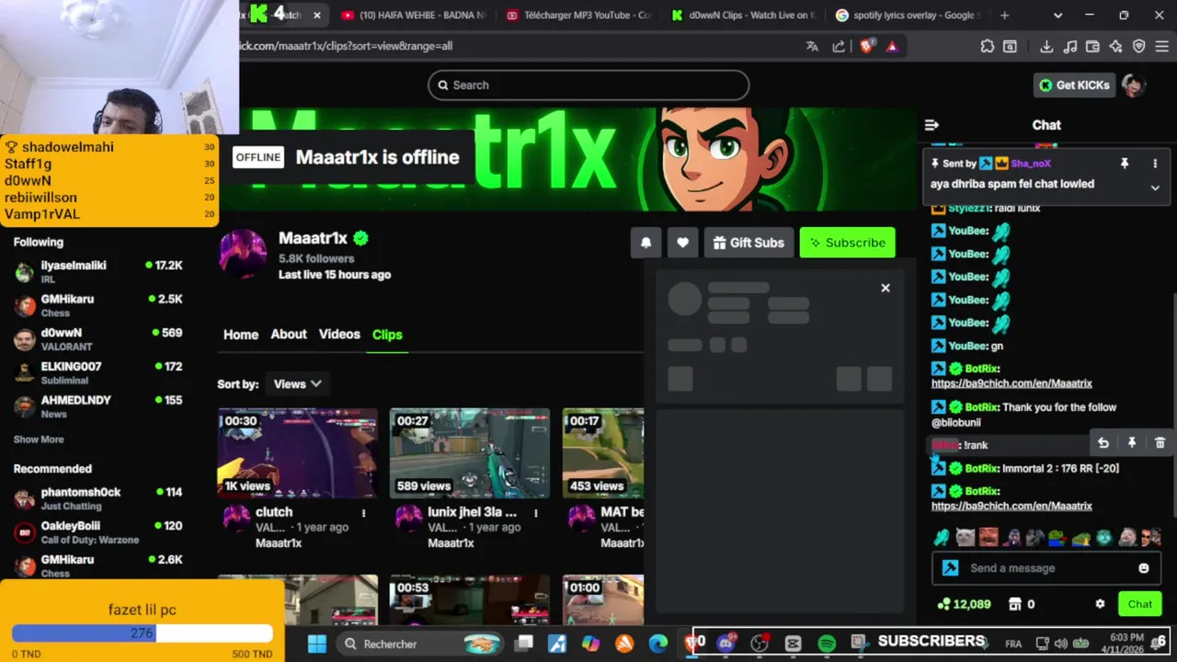Switch to d0wwN Clips browser tab
This screenshot has height=662, width=1177.
pos(743,15)
